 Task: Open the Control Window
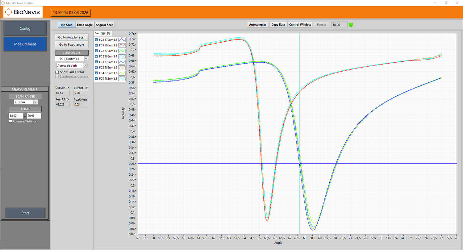[x=300, y=25]
